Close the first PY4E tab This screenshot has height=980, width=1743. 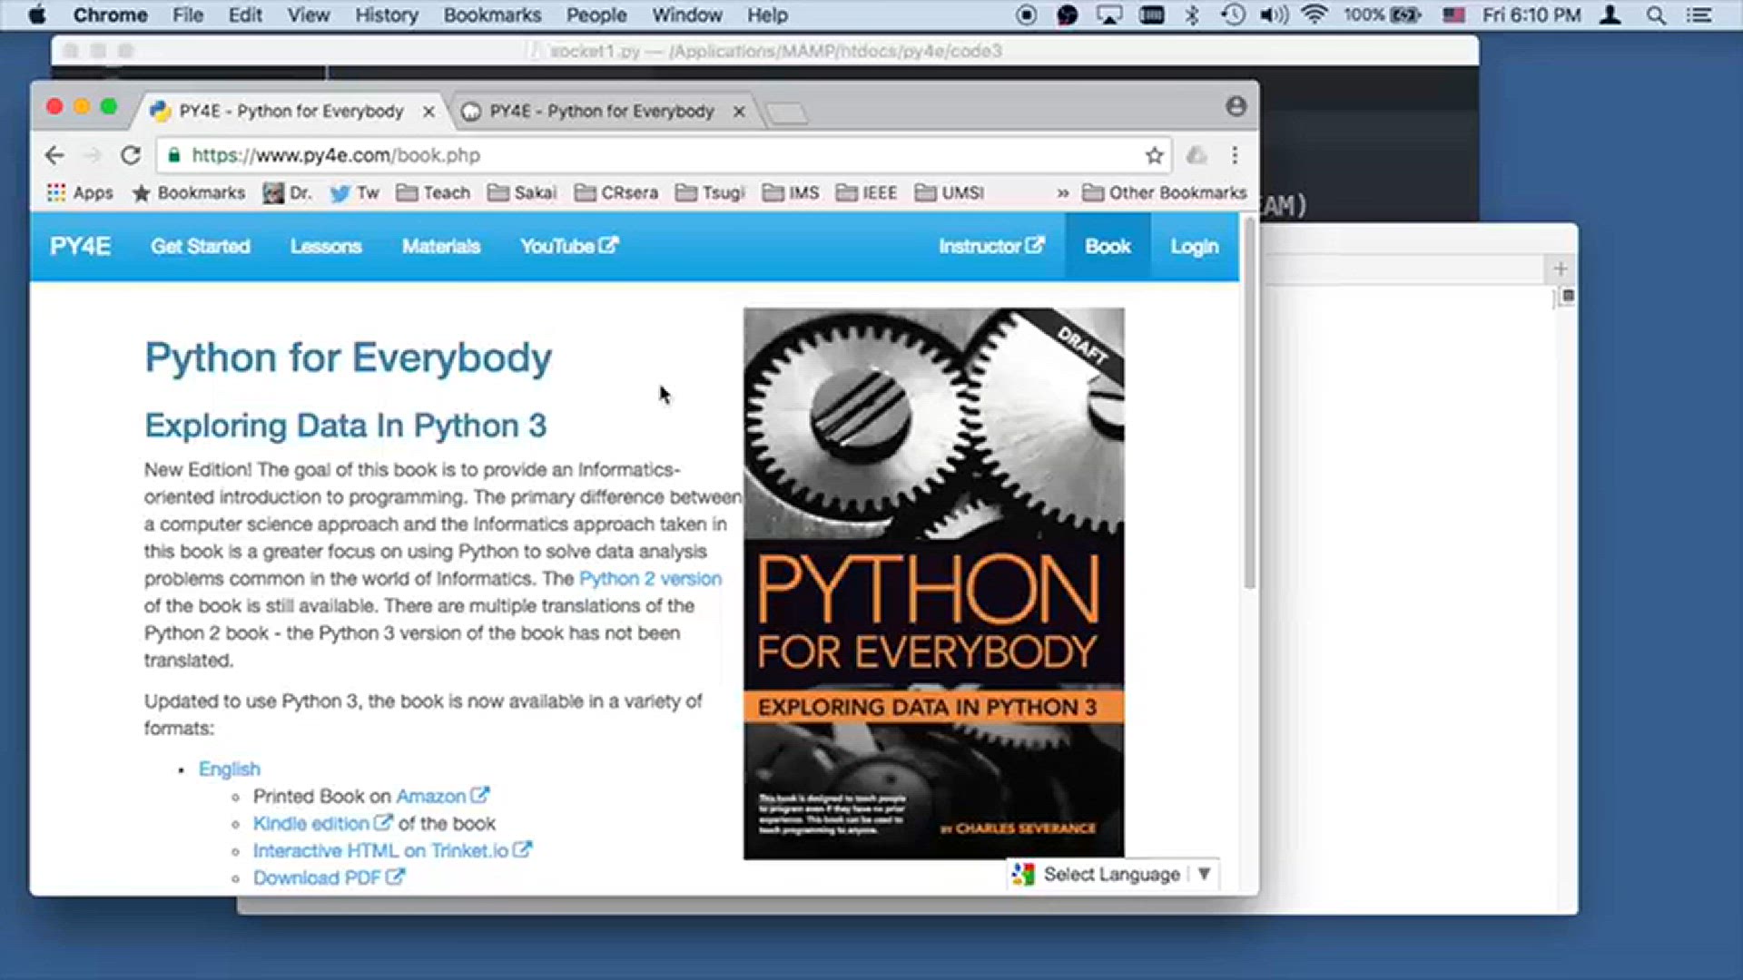(428, 112)
